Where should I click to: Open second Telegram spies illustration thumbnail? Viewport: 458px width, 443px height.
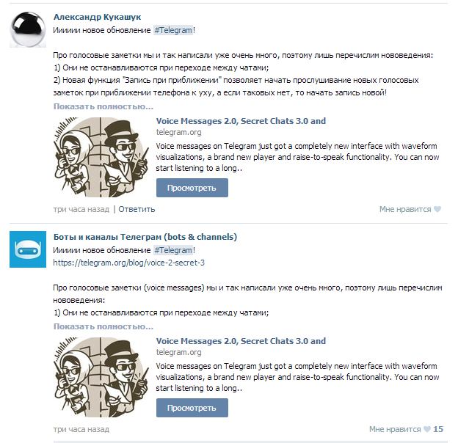(x=101, y=377)
